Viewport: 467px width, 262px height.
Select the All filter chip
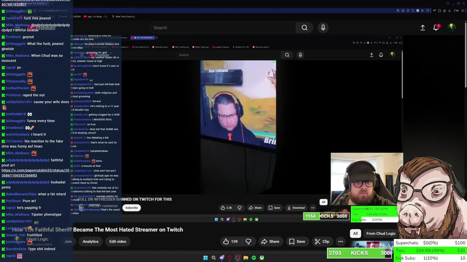click(x=355, y=234)
